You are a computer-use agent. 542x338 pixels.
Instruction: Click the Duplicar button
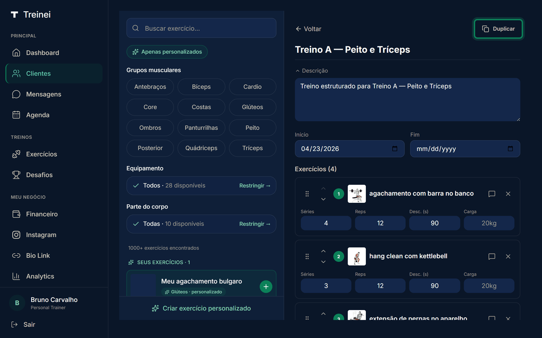[498, 29]
